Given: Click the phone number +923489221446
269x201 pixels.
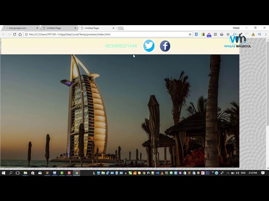Looking at the screenshot, I should point(121,46).
